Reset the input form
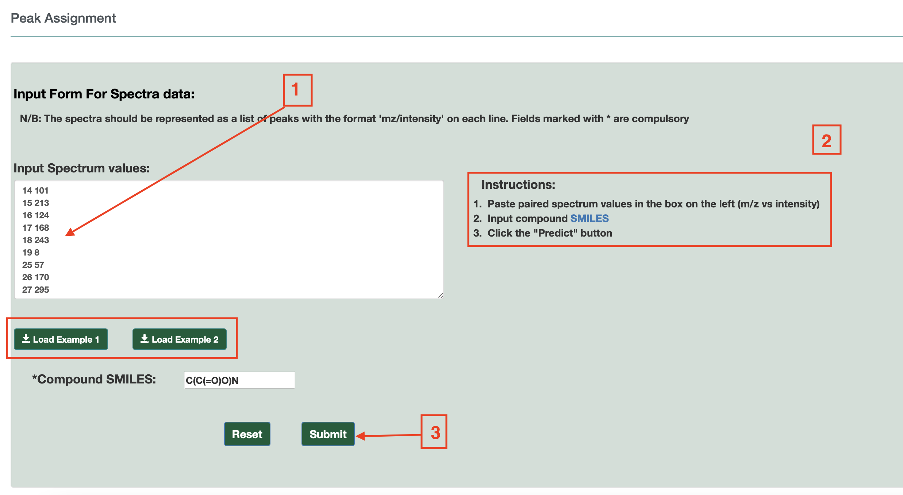Screen dimensions: 903x495 247,434
